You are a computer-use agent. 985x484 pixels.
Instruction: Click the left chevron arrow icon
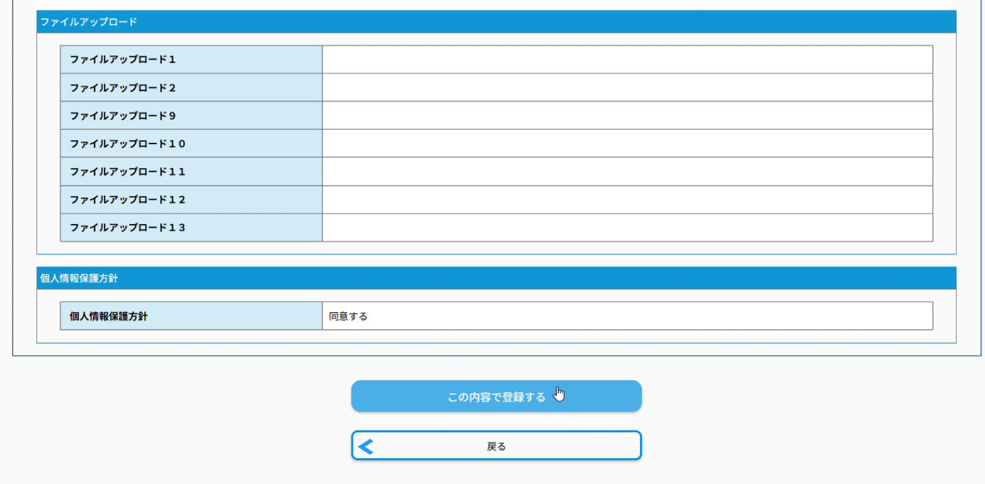coord(366,447)
